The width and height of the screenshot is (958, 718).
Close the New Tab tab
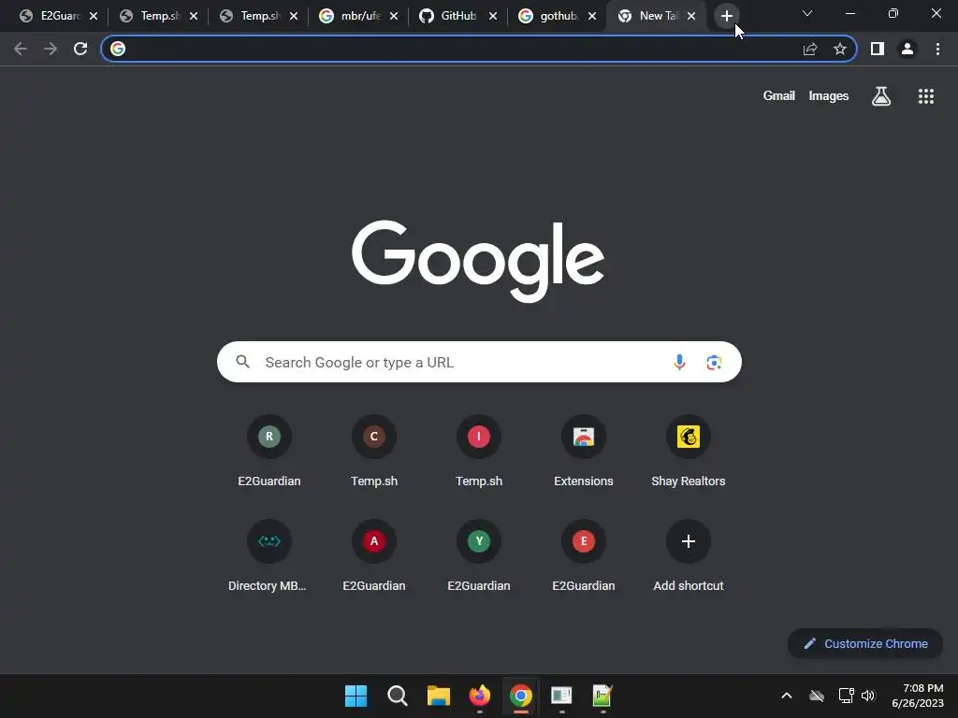691,16
